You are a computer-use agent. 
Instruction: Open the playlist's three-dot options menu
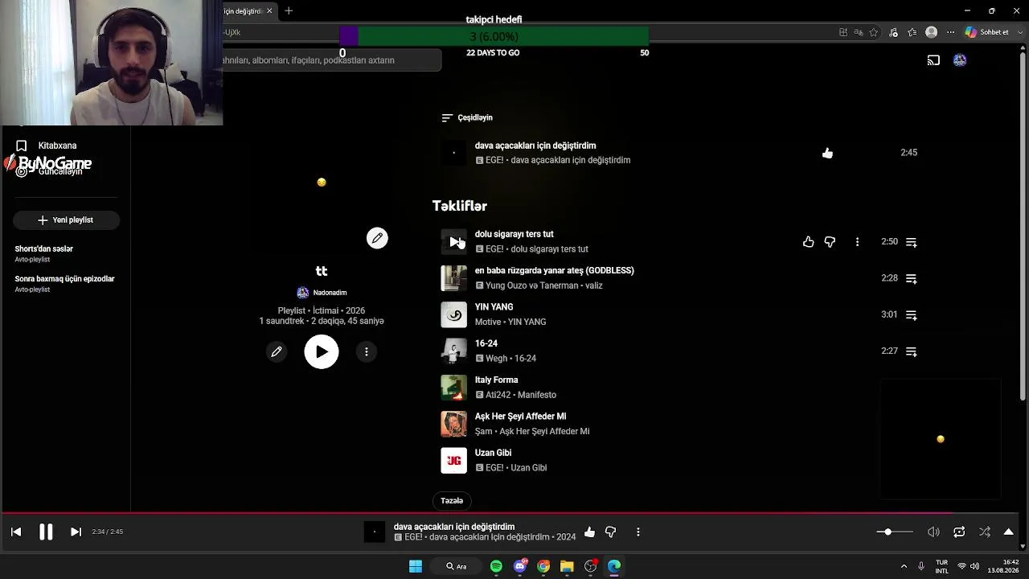point(367,351)
